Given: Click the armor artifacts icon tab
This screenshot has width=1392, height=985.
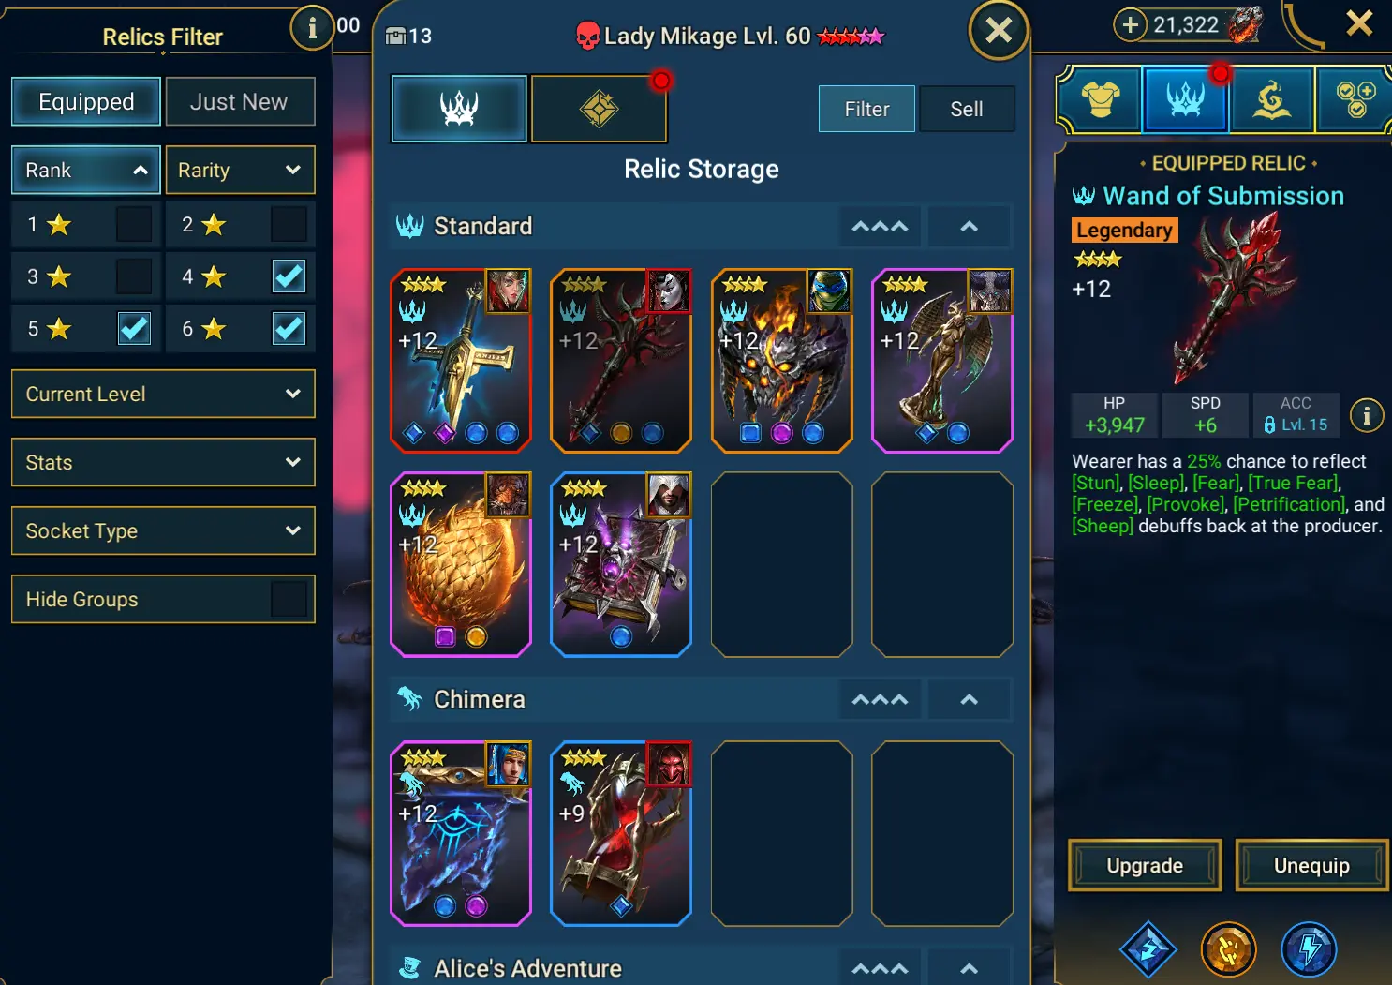Looking at the screenshot, I should tap(1100, 98).
